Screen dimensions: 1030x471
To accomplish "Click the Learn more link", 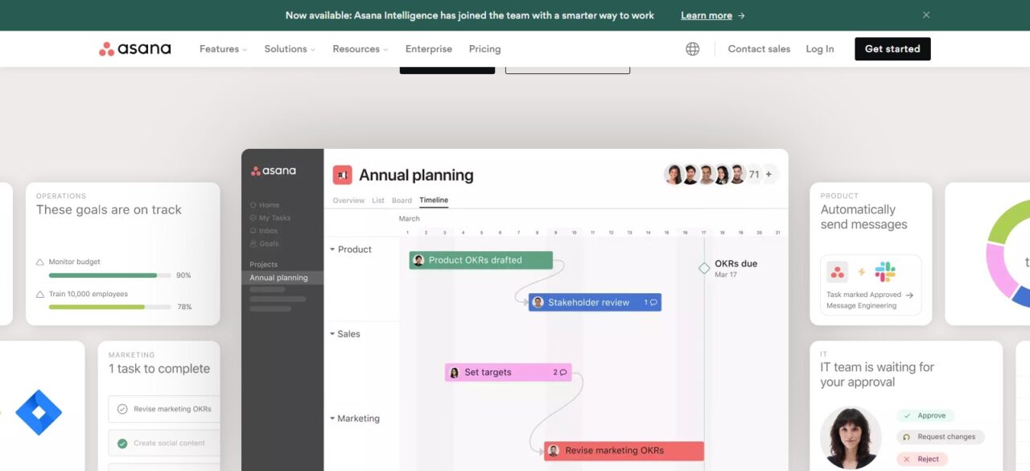I will [707, 15].
